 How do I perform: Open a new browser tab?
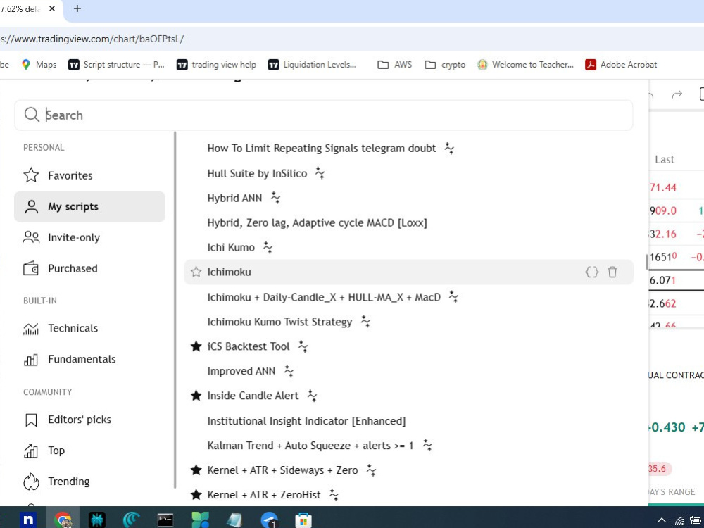point(77,8)
